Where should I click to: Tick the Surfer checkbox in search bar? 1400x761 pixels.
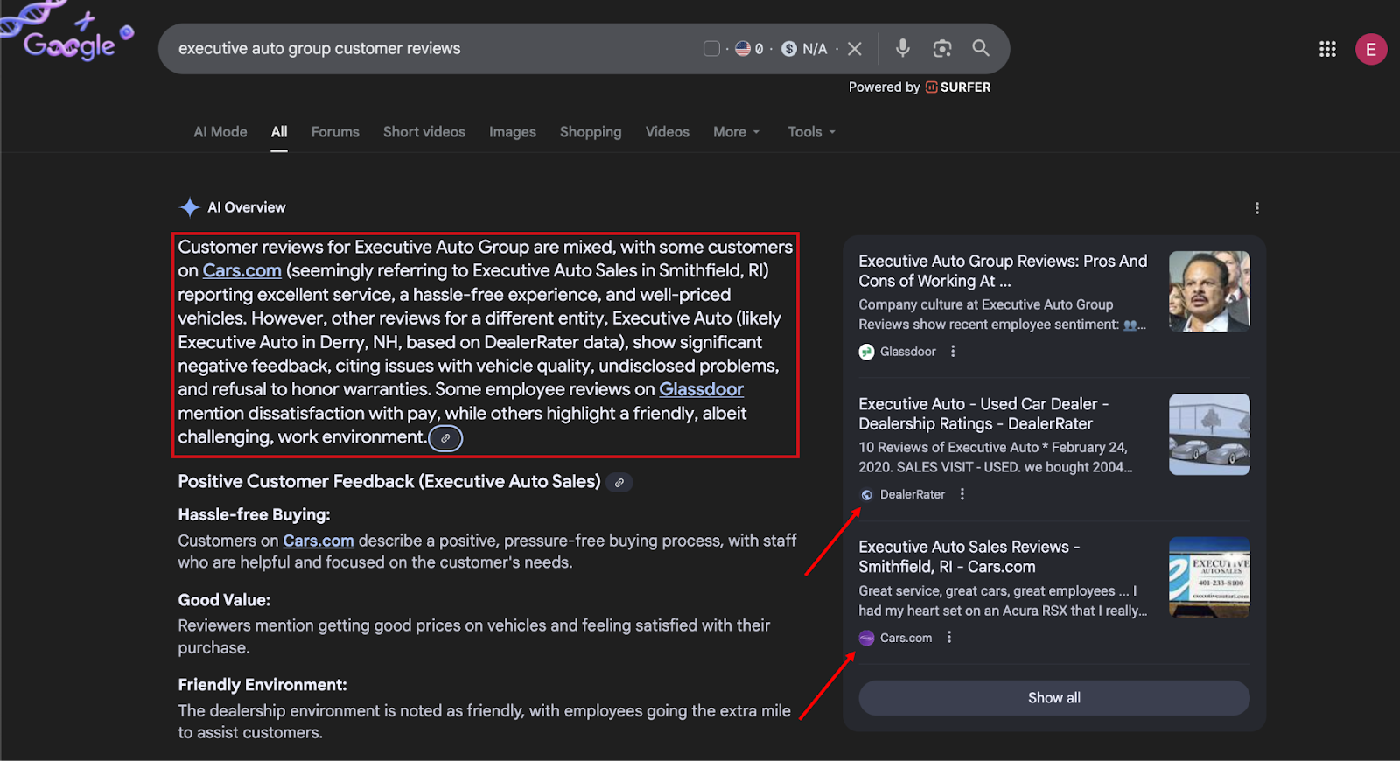(711, 49)
